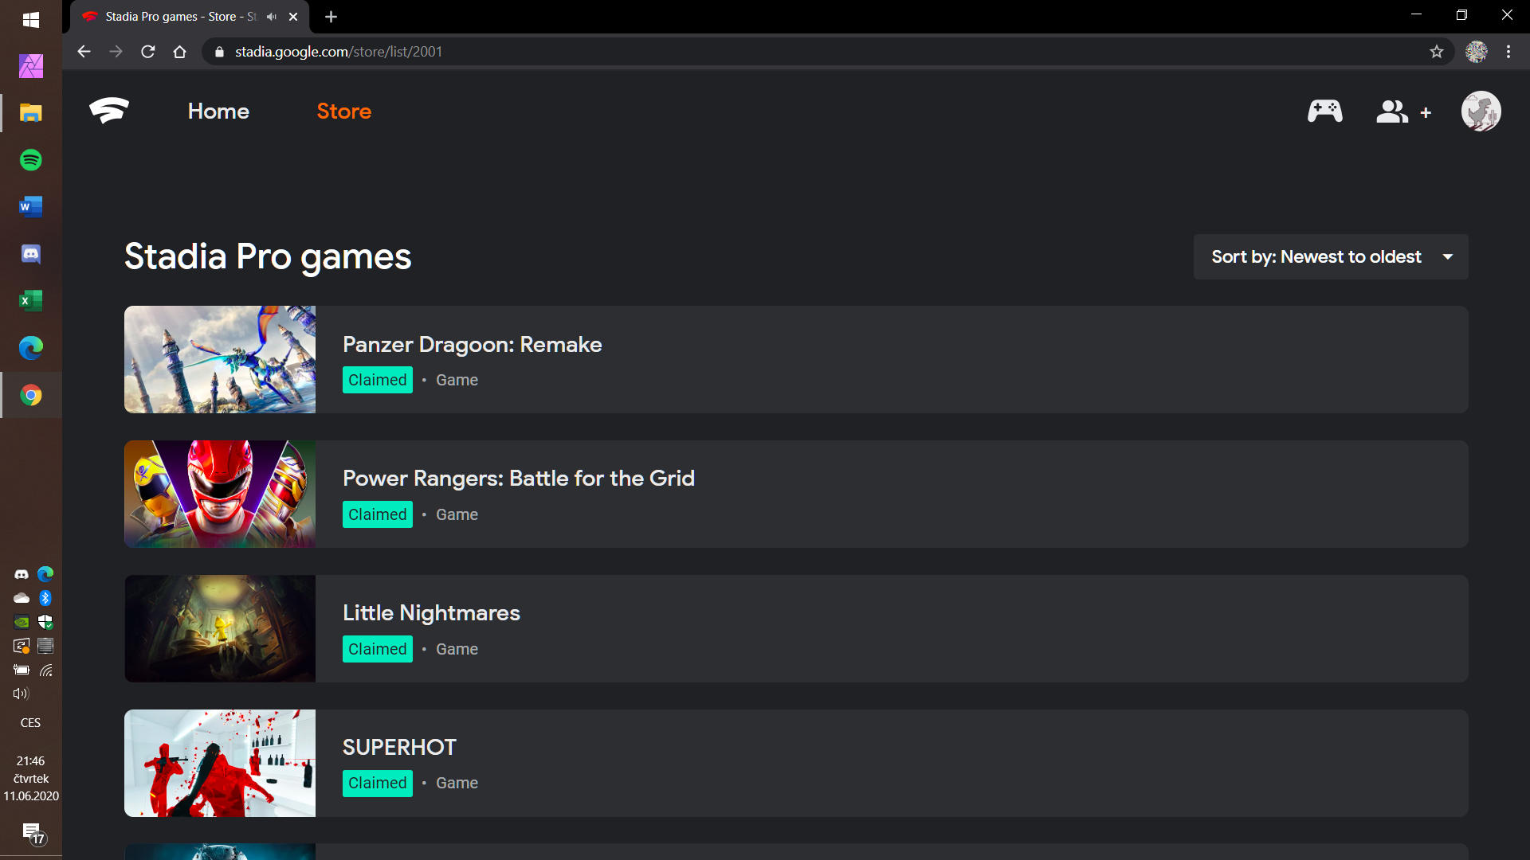Expand Sort by Newest to oldest dropdown
The height and width of the screenshot is (860, 1530).
1316,256
